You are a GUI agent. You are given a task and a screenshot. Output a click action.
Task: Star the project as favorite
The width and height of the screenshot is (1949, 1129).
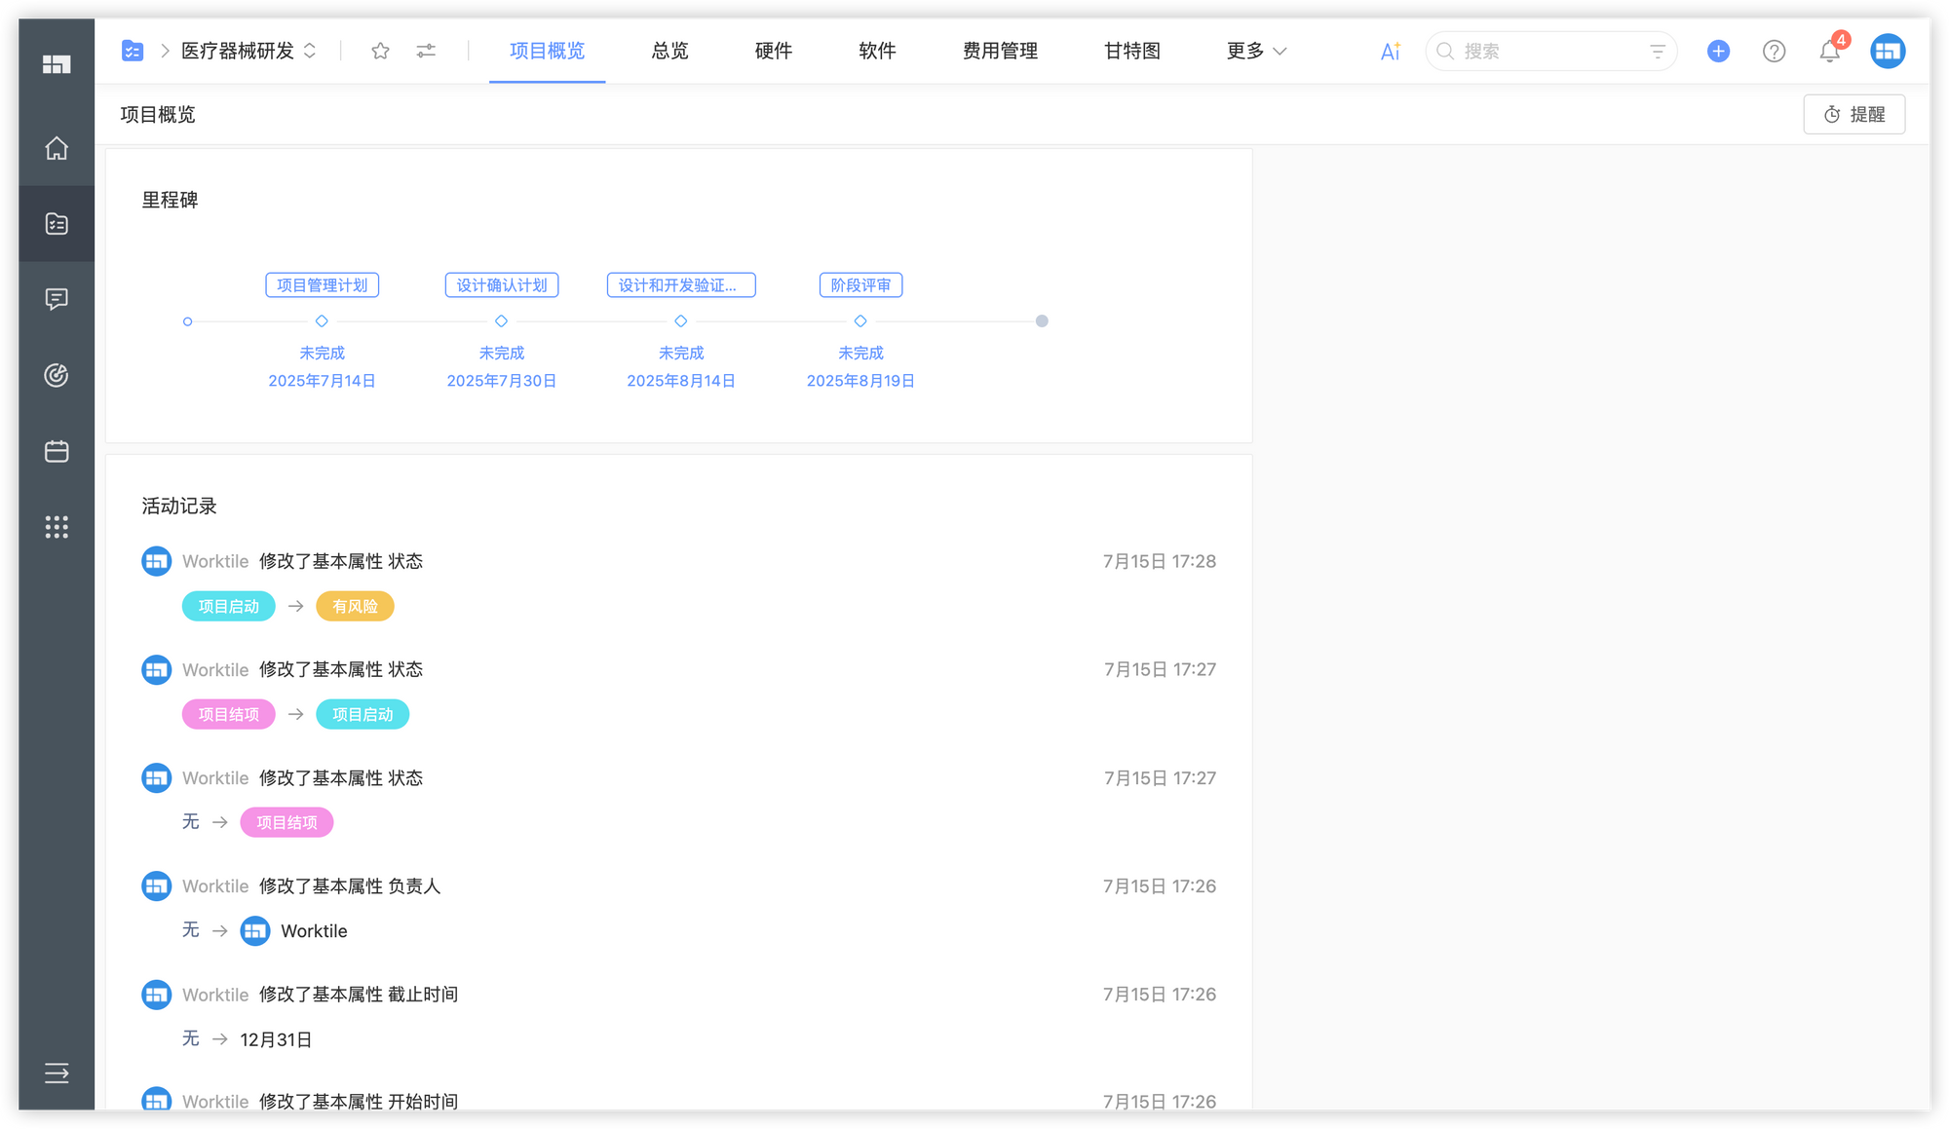point(380,51)
